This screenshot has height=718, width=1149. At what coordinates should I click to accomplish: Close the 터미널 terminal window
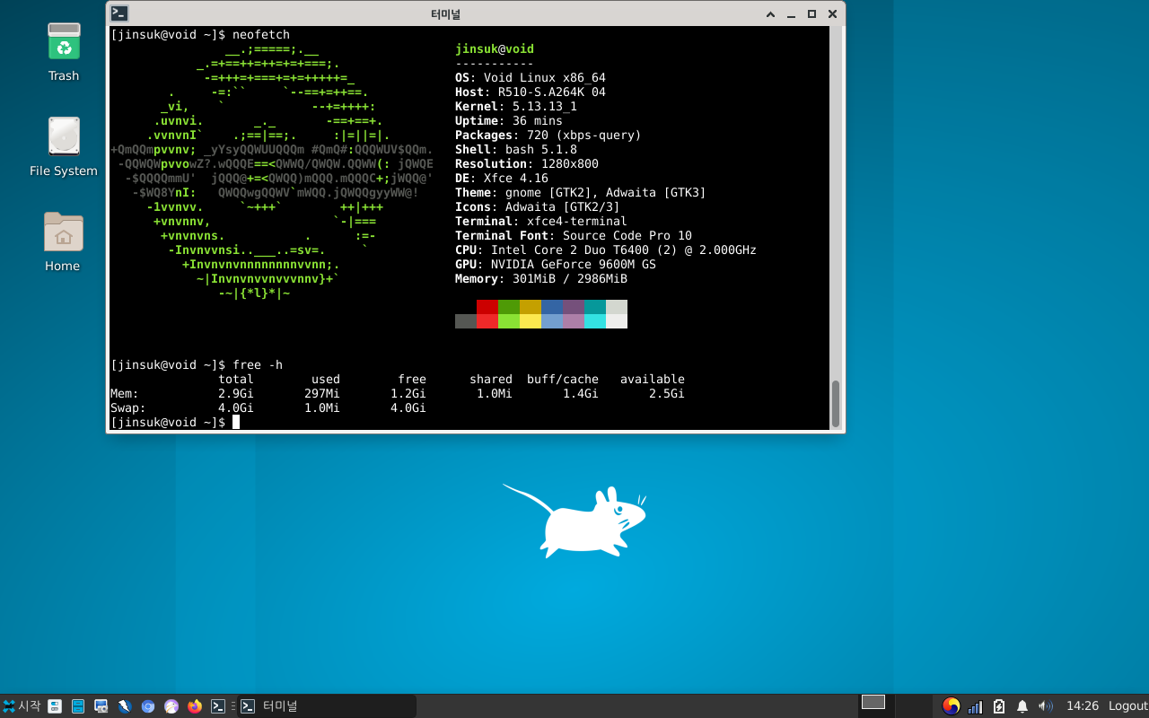click(x=833, y=14)
